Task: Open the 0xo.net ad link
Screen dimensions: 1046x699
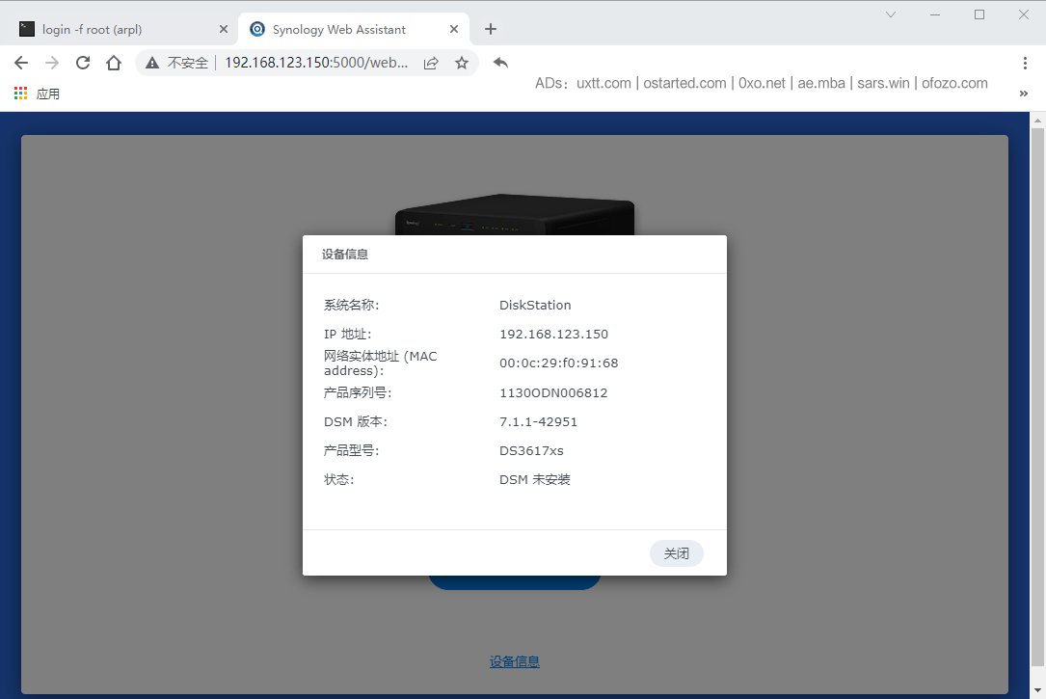Action: pos(762,83)
